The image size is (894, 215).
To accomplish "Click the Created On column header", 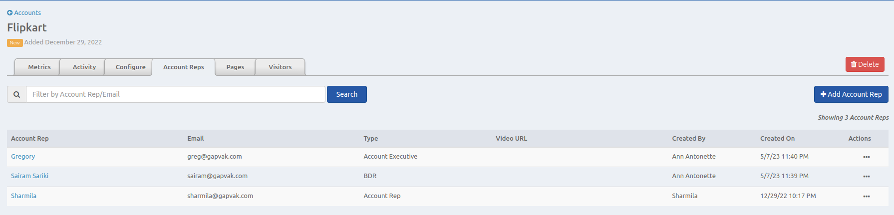I will pyautogui.click(x=777, y=139).
